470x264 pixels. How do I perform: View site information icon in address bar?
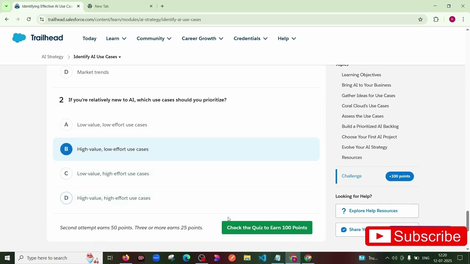tap(42, 19)
